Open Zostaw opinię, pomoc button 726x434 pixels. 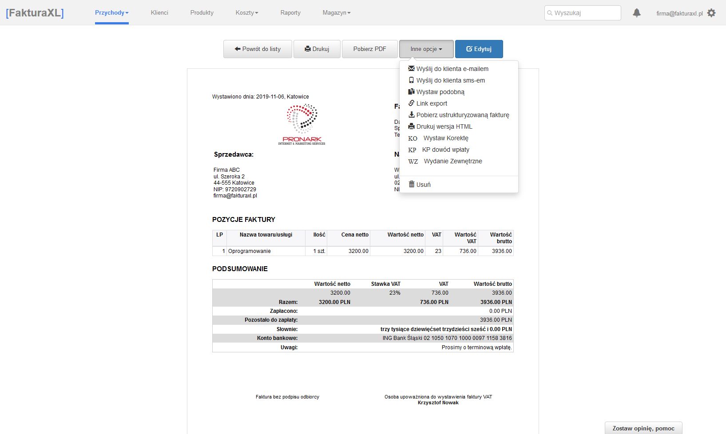[643, 428]
